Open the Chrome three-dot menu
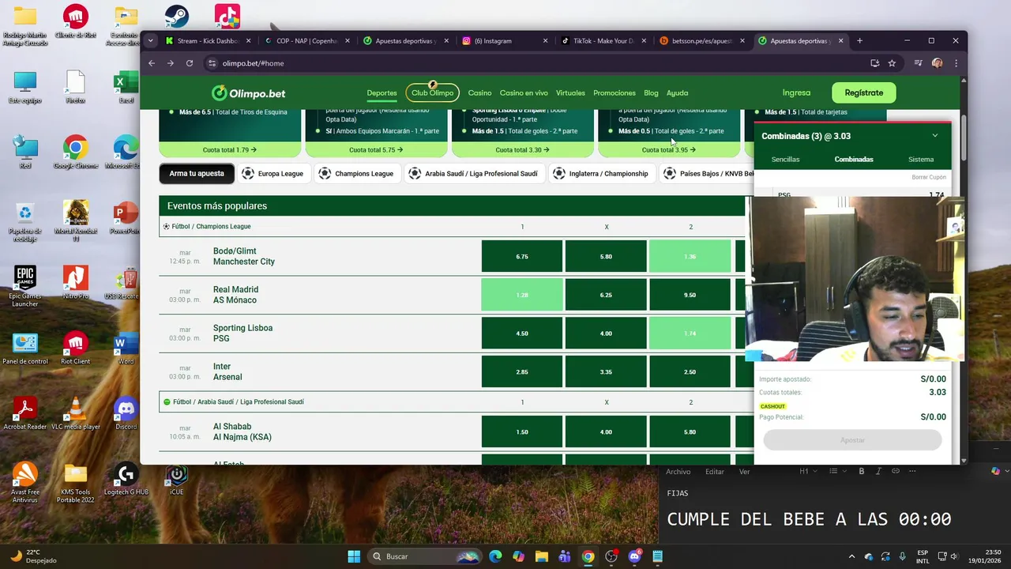The image size is (1011, 569). click(956, 63)
